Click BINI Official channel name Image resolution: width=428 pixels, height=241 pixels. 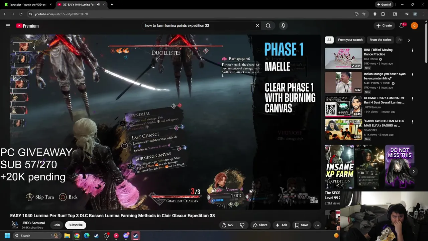click(x=371, y=59)
